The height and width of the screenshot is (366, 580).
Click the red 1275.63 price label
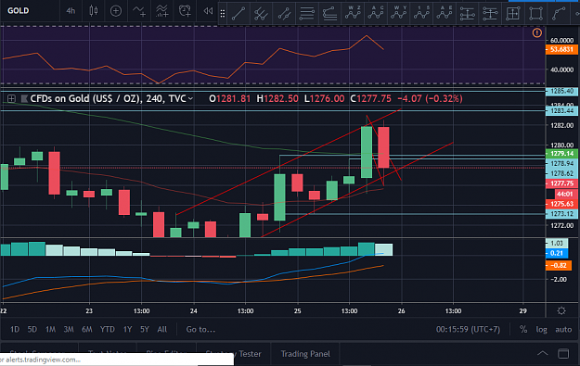point(561,204)
